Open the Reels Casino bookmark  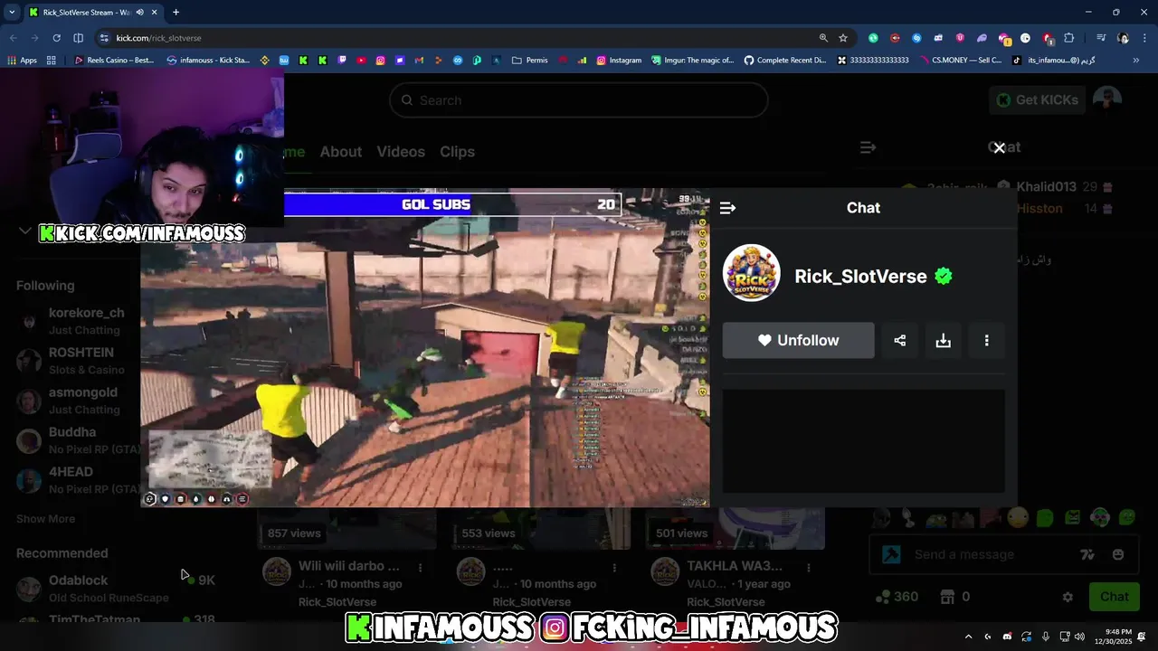(x=114, y=61)
